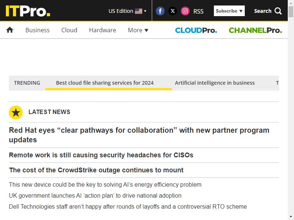
Task: Expand the Subscribe dropdown
Action: point(229,11)
